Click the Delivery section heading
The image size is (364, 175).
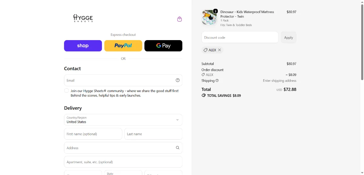(x=73, y=108)
